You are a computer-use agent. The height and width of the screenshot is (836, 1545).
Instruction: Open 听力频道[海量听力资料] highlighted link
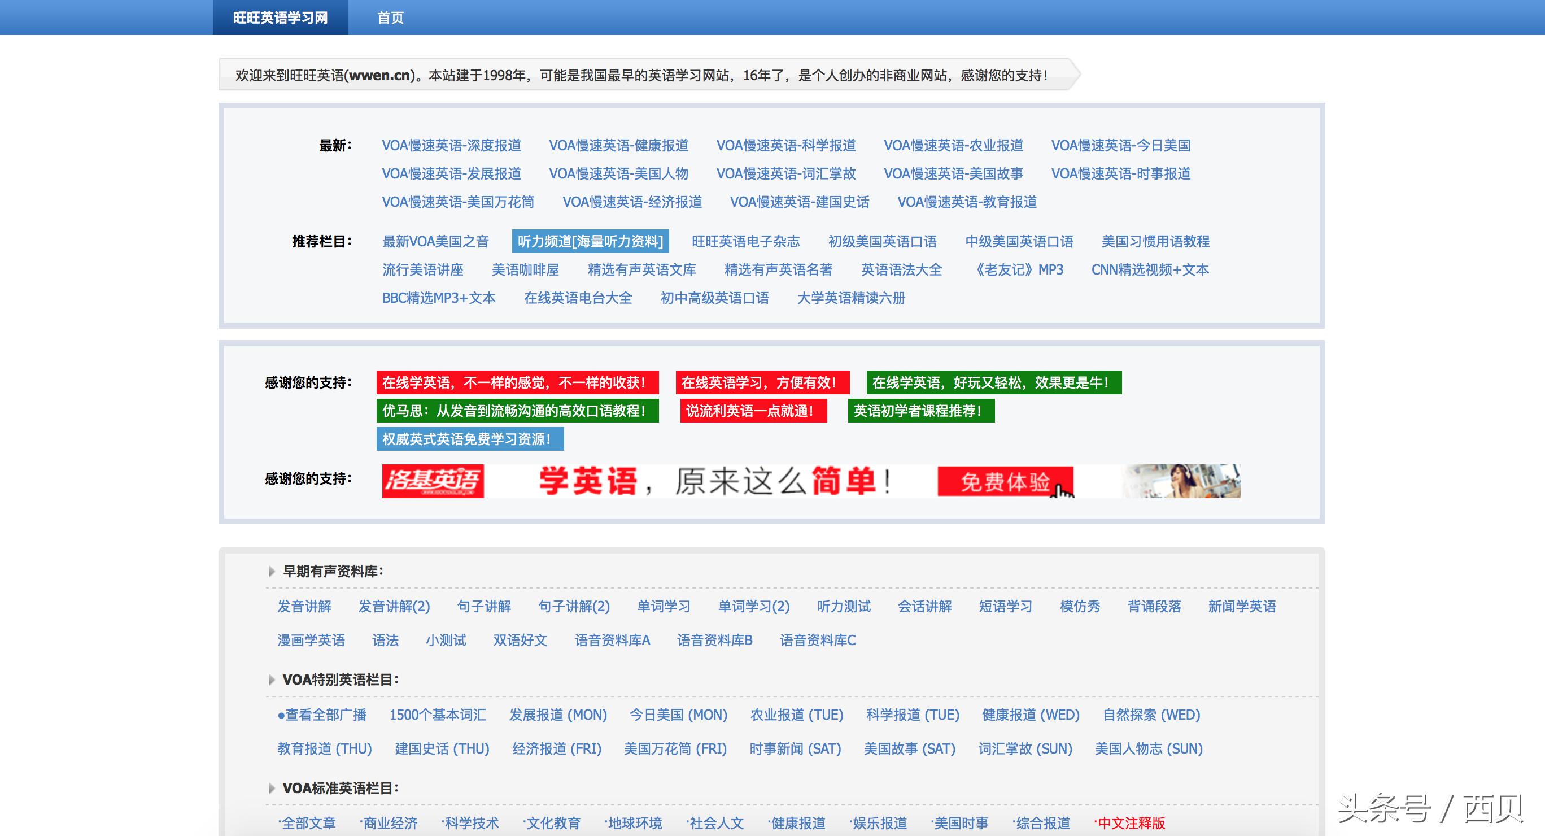(590, 241)
